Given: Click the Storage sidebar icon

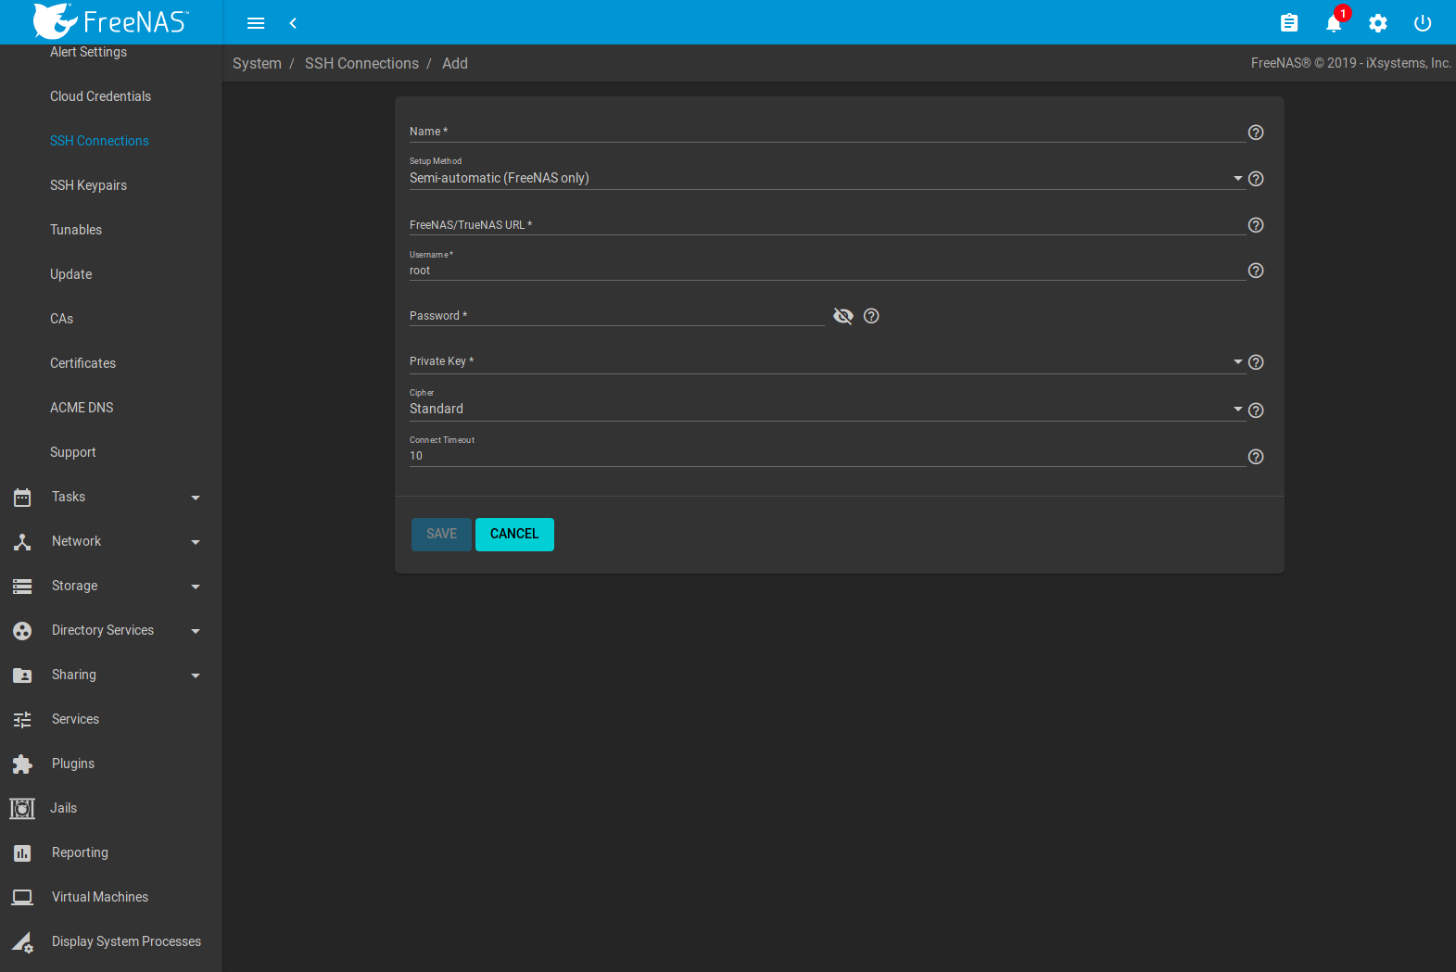Looking at the screenshot, I should point(22,587).
